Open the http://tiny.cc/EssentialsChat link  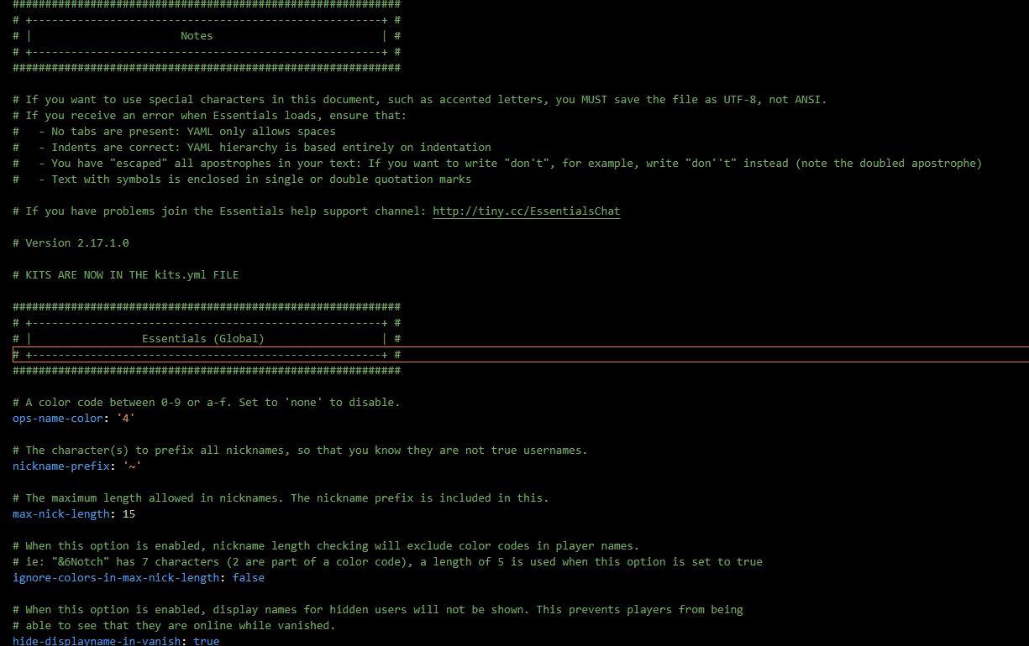click(526, 211)
